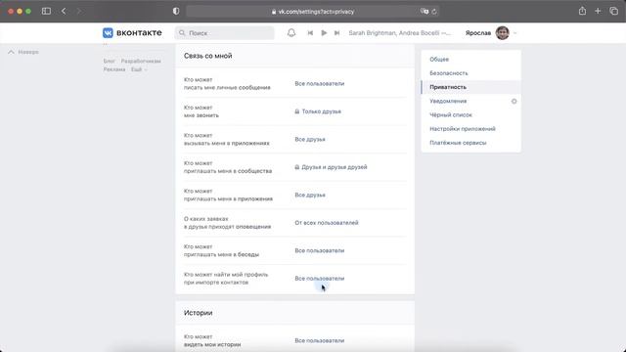Click the translate page icon in address bar
This screenshot has height=352, width=626.
[424, 11]
